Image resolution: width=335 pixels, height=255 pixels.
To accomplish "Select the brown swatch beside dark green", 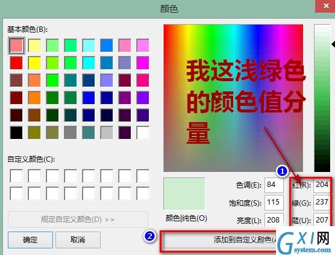I will tap(34, 115).
